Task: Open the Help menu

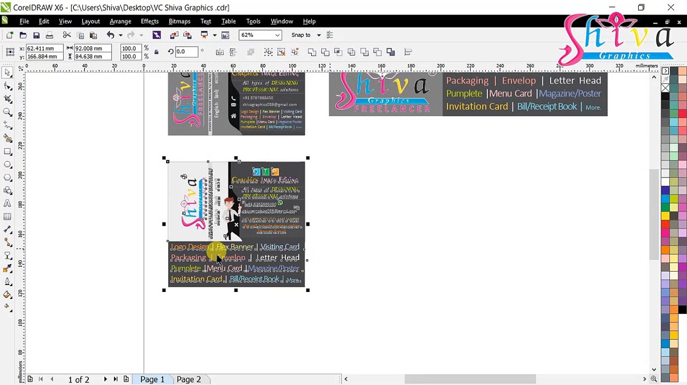Action: tap(309, 21)
